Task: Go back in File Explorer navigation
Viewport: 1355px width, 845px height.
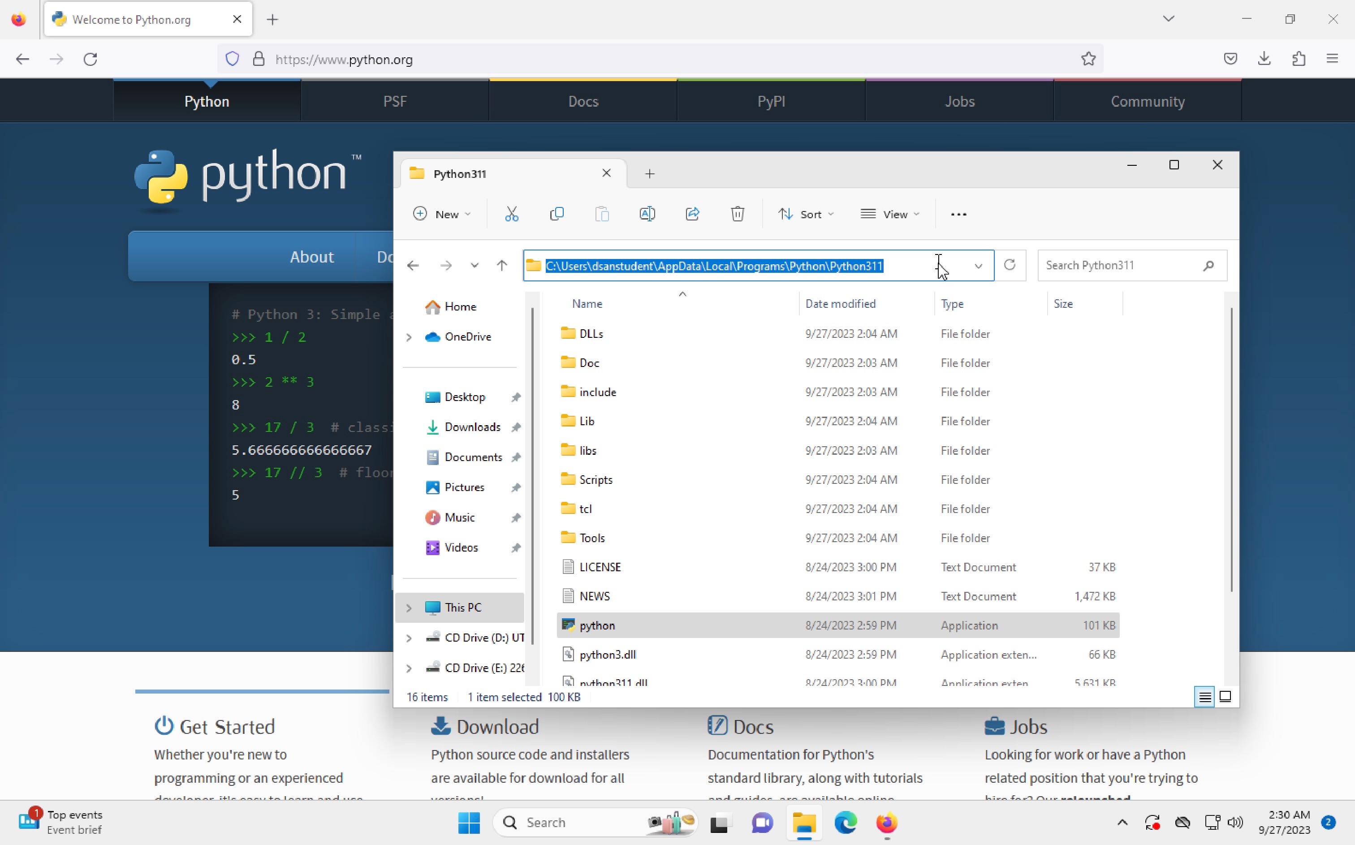Action: point(413,265)
